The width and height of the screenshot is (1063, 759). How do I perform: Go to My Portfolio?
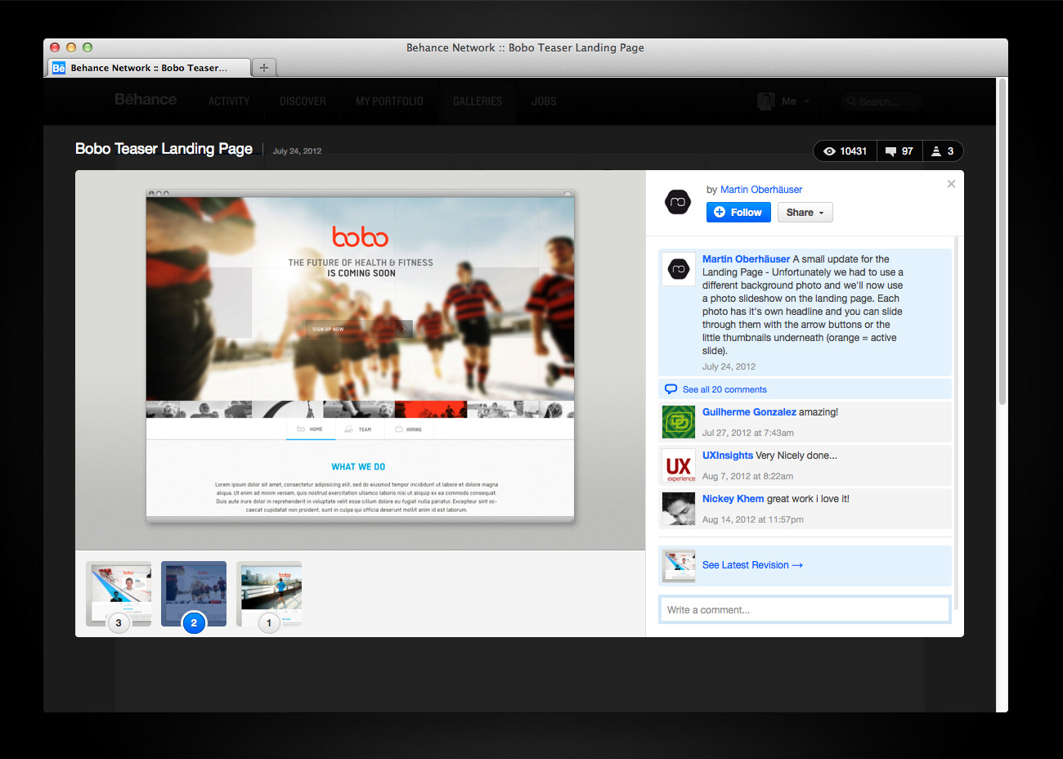[x=389, y=101]
